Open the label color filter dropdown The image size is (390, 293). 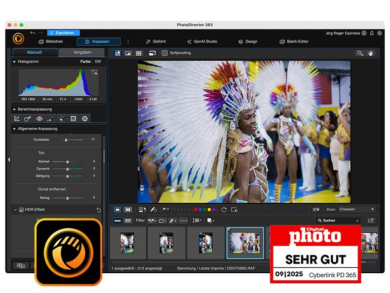(163, 221)
